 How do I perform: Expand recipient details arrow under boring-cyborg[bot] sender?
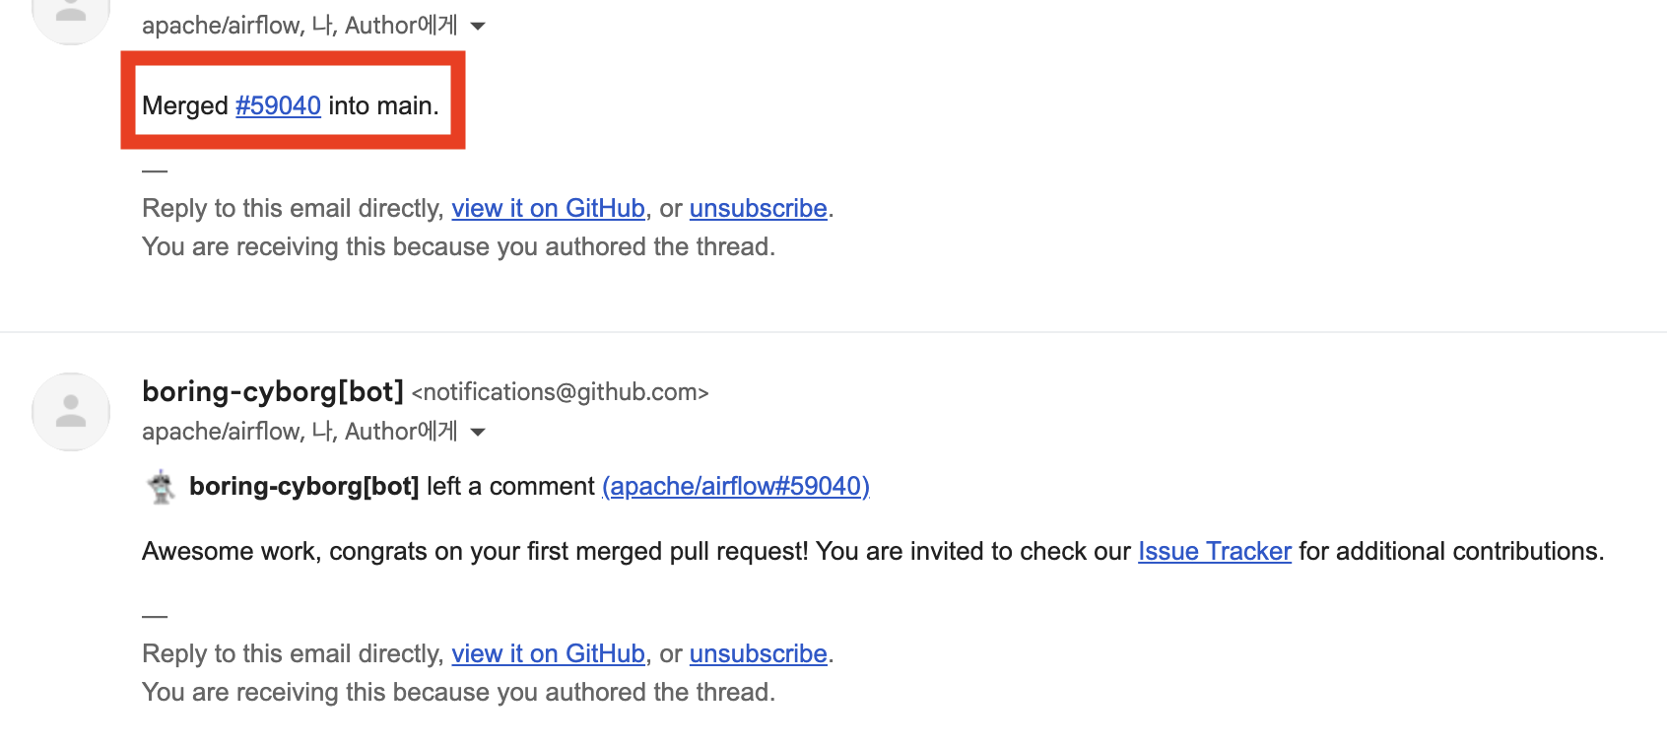(478, 433)
